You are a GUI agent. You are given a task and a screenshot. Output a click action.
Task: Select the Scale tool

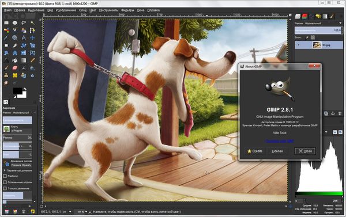tap(32, 45)
